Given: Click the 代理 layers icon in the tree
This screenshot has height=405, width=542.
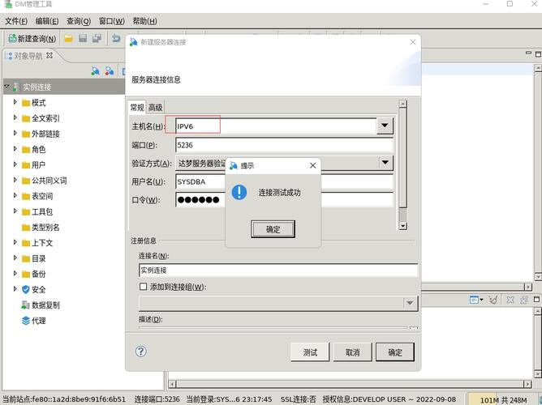Looking at the screenshot, I should tap(26, 321).
